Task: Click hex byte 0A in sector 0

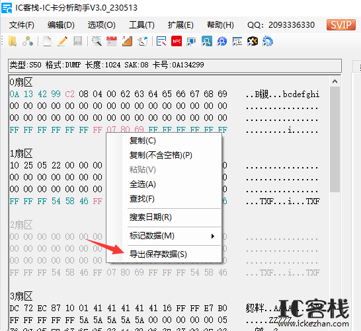Action: point(15,94)
